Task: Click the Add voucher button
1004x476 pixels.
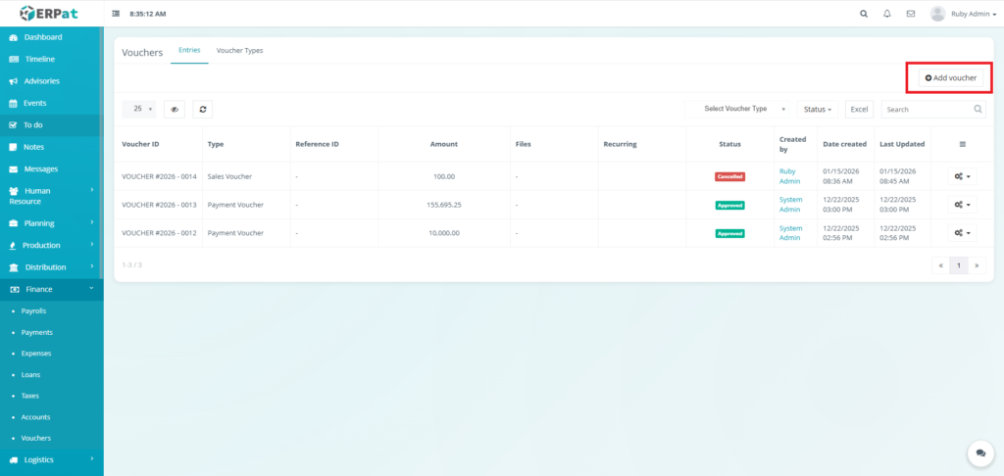Action: click(950, 77)
